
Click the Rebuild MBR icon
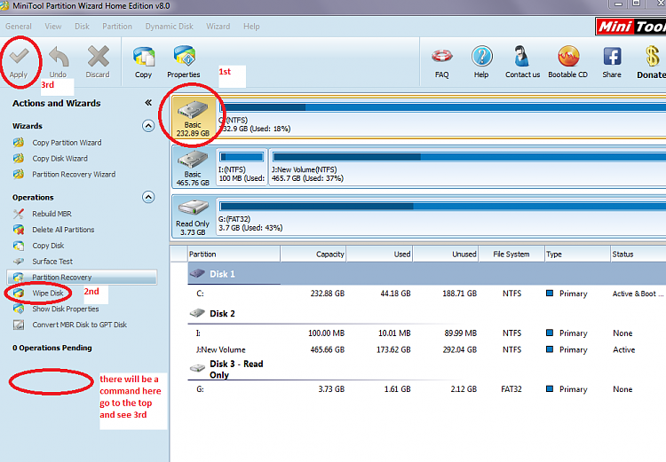pos(19,214)
